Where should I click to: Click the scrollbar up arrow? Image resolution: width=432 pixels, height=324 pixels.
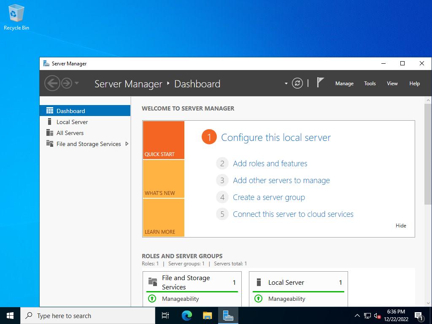coord(428,100)
